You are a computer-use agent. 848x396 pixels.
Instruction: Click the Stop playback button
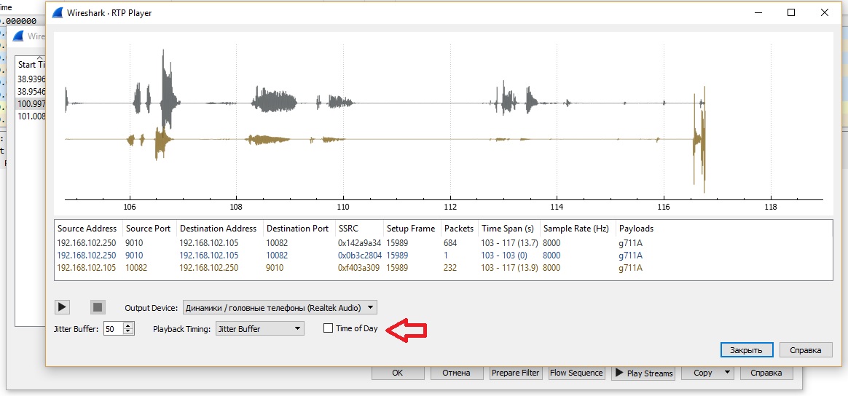[x=98, y=307]
